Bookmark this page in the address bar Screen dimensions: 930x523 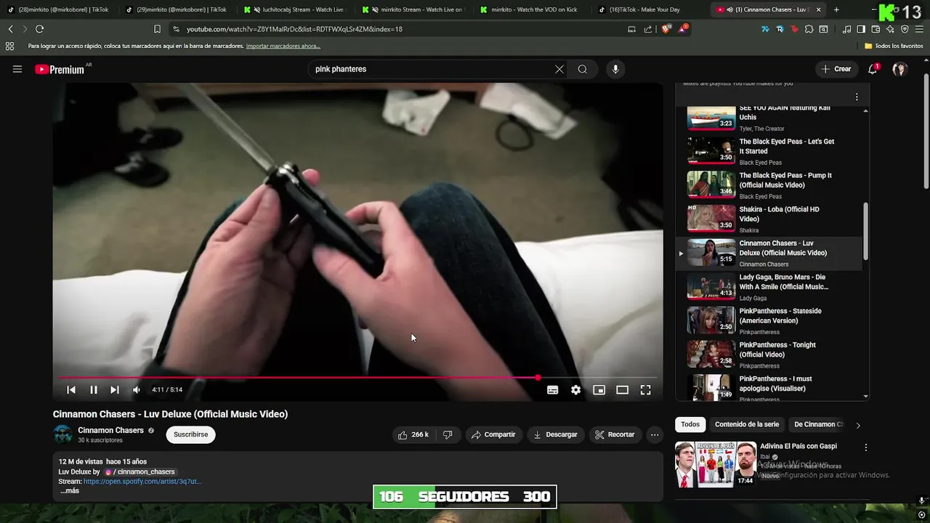pyautogui.click(x=157, y=29)
